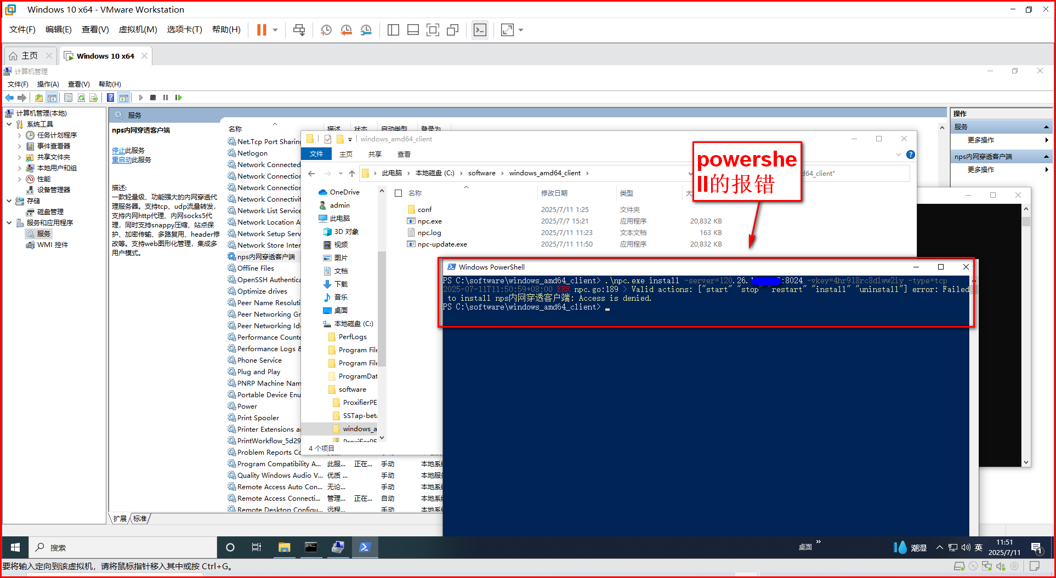1056x578 pixels.
Task: Open Windows Start menu
Action: coord(15,547)
